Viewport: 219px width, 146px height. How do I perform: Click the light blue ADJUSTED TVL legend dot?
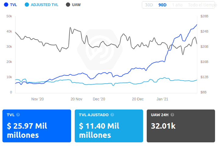27,5
